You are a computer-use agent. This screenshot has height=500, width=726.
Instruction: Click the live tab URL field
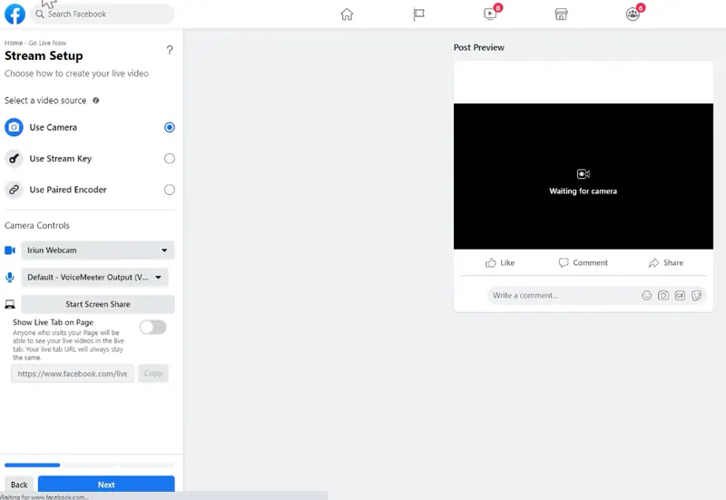73,374
